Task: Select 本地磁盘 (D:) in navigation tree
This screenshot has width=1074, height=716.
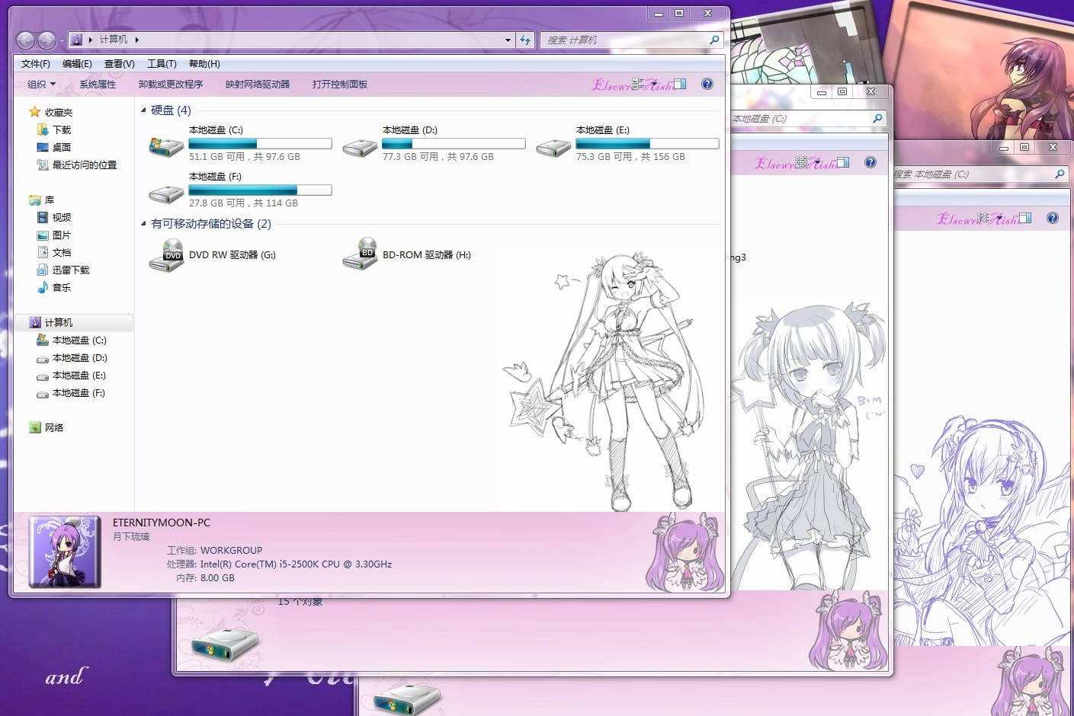Action: click(79, 358)
